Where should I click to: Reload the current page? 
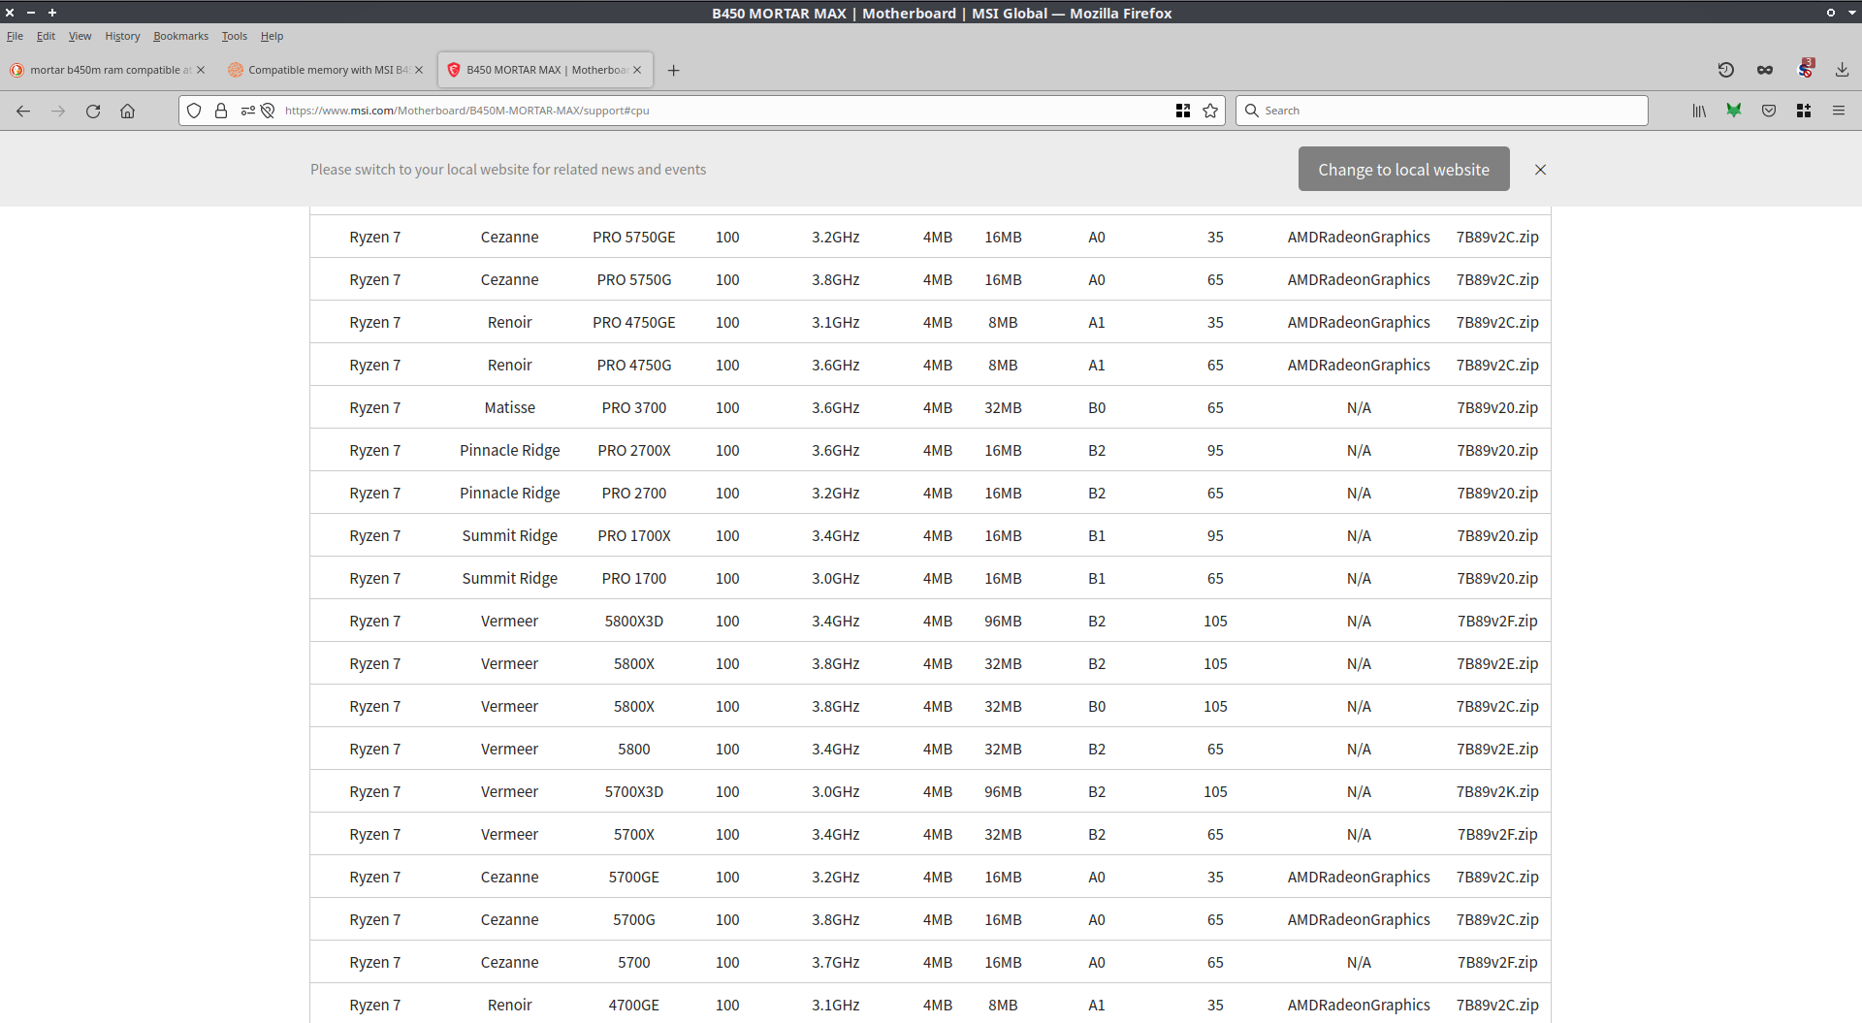click(93, 112)
